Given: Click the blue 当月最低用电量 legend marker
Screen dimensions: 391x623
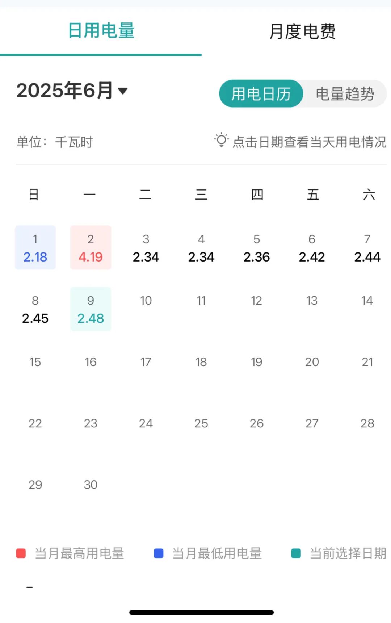Looking at the screenshot, I should click(159, 553).
